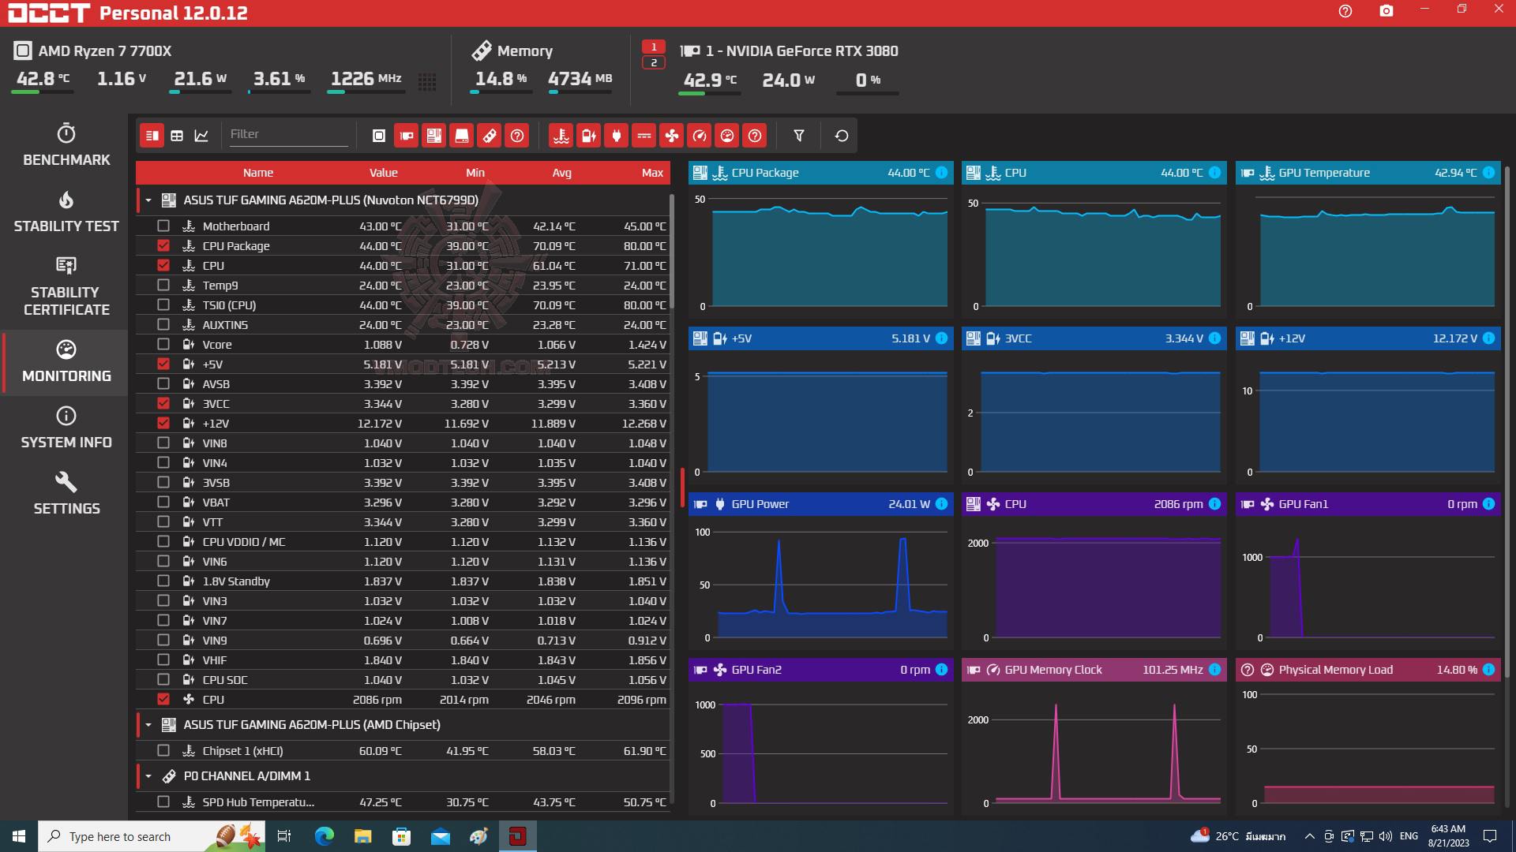Viewport: 1516px width, 852px height.
Task: Toggle the temperature sensor filter icon
Action: [x=561, y=136]
